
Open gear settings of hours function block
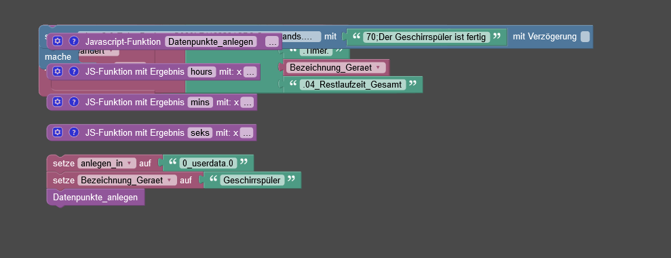58,71
